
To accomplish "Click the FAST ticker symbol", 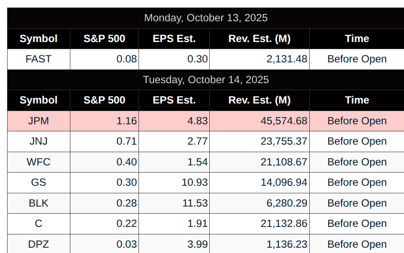I will click(x=38, y=59).
